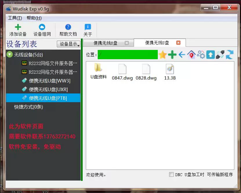Refresh with the blue arrows icon
The height and width of the screenshot is (193, 241).
click(x=230, y=55)
